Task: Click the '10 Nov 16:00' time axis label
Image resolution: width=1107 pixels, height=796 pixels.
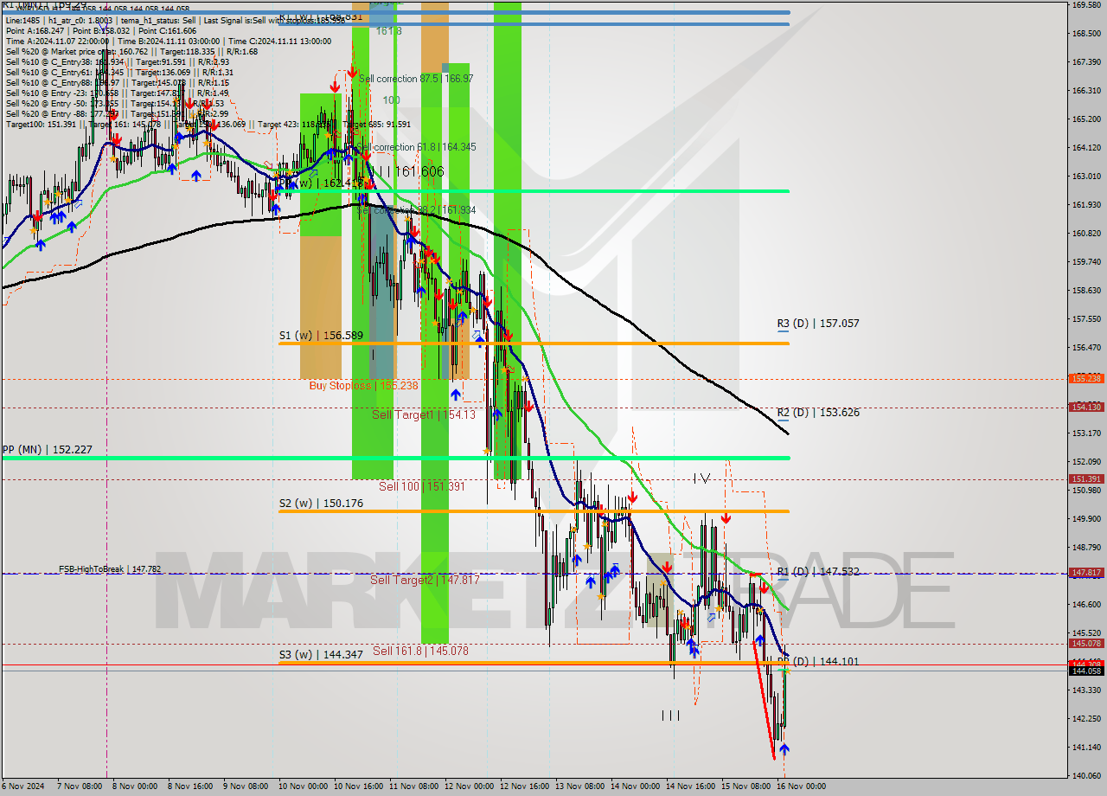Action: click(x=359, y=786)
